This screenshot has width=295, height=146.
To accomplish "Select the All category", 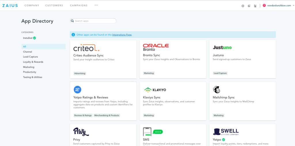I will tap(44, 46).
